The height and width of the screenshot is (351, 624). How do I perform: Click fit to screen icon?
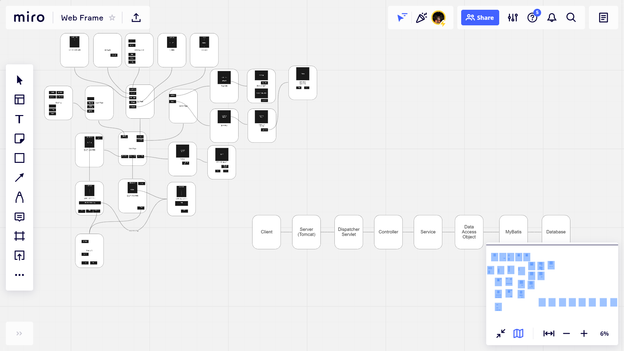[549, 333]
